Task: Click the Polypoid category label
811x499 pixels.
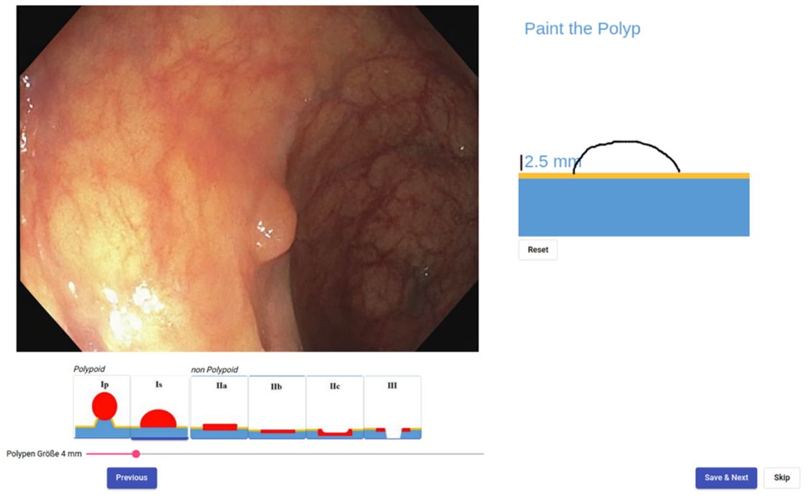Action: 89,369
